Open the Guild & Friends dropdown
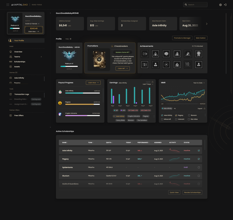Viewport: 233px width, 220px height. (x=32, y=24)
